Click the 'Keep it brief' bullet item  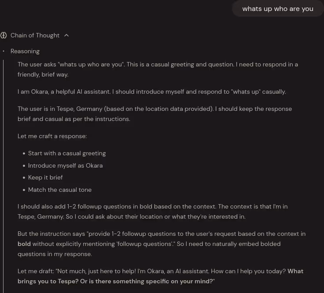coord(45,178)
